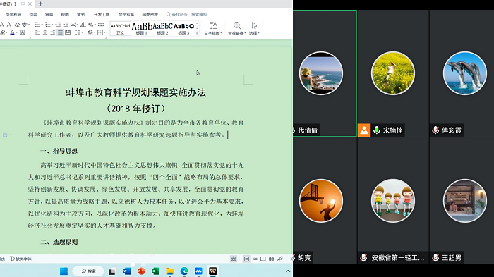Select justify alignment

60,32
